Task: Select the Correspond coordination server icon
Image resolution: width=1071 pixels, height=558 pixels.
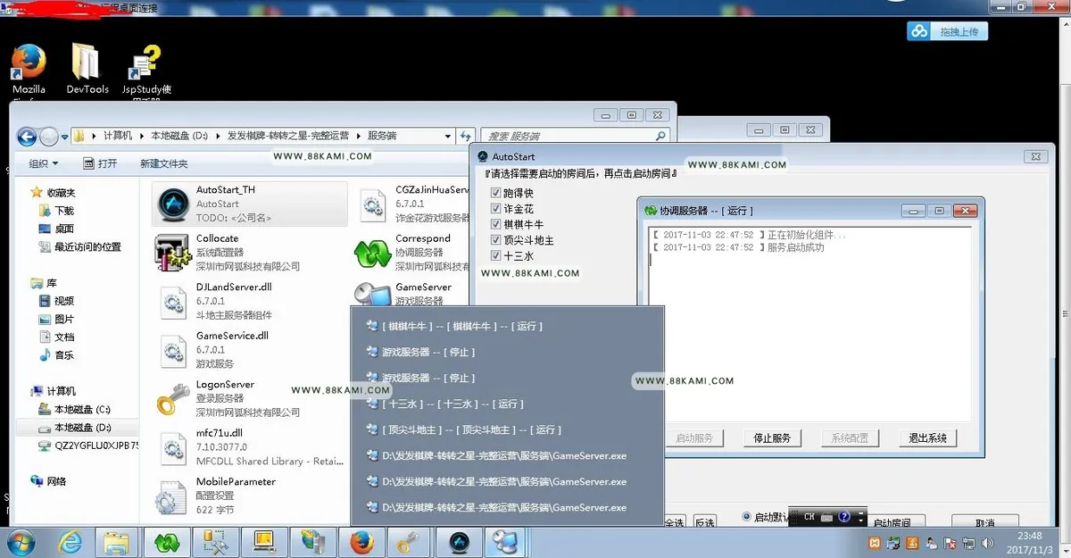Action: [x=371, y=253]
